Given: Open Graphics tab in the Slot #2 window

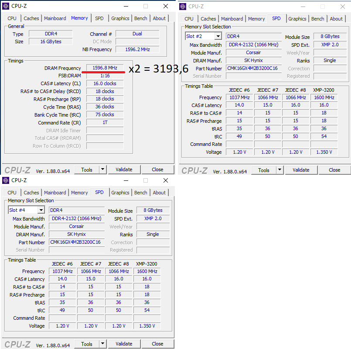Looking at the screenshot, I should pyautogui.click(x=297, y=19).
